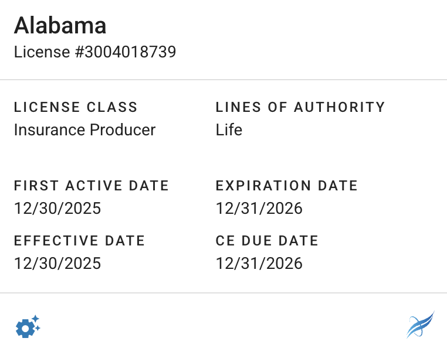Image resolution: width=447 pixels, height=355 pixels.
Task: Select the Insurance Producer value
Action: pyautogui.click(x=84, y=129)
